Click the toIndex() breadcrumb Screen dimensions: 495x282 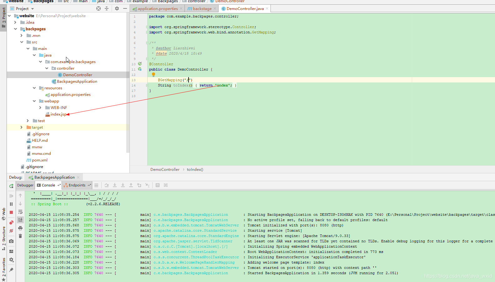point(195,170)
